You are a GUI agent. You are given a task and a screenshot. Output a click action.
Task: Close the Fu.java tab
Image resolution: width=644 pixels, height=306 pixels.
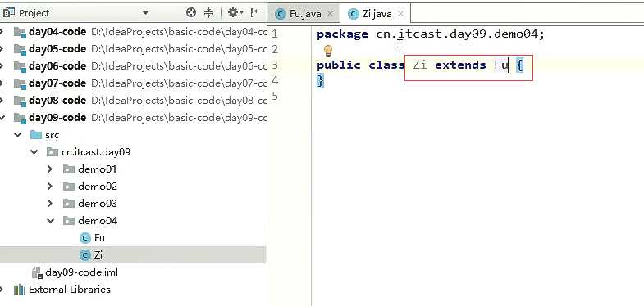pyautogui.click(x=330, y=14)
